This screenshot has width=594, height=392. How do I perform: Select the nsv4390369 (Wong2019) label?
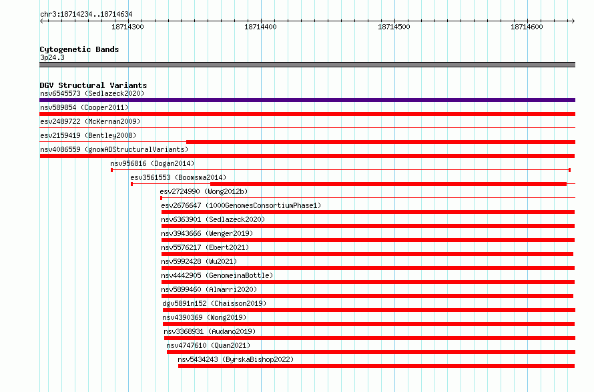[x=204, y=317]
